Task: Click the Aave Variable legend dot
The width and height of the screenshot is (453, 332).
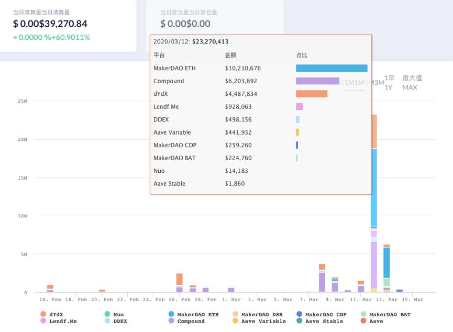Action: tap(235, 320)
